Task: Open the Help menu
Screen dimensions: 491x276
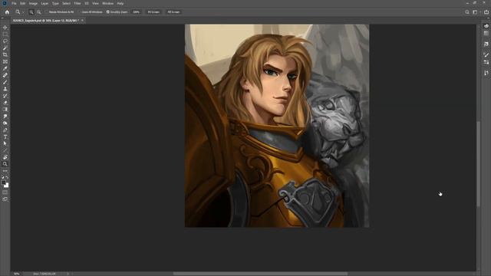Action: click(x=120, y=3)
